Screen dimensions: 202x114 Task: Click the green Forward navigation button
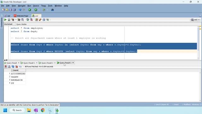[x=36, y=10]
